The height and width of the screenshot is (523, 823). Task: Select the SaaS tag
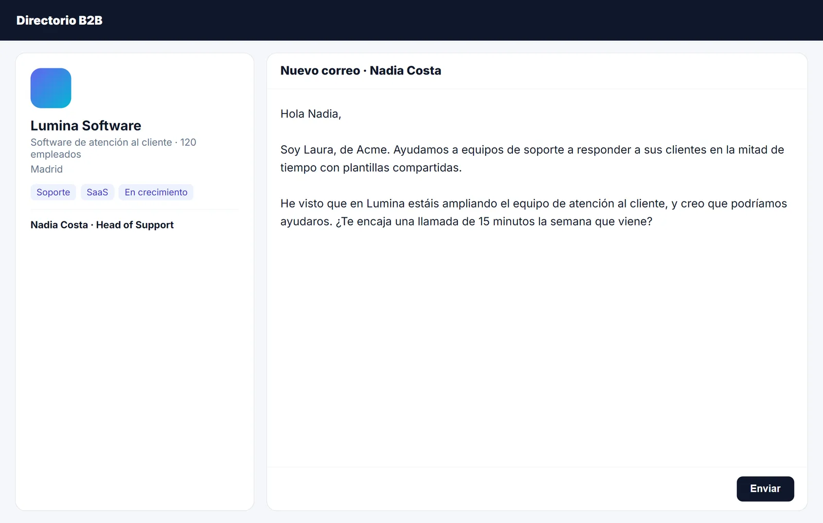tap(97, 192)
